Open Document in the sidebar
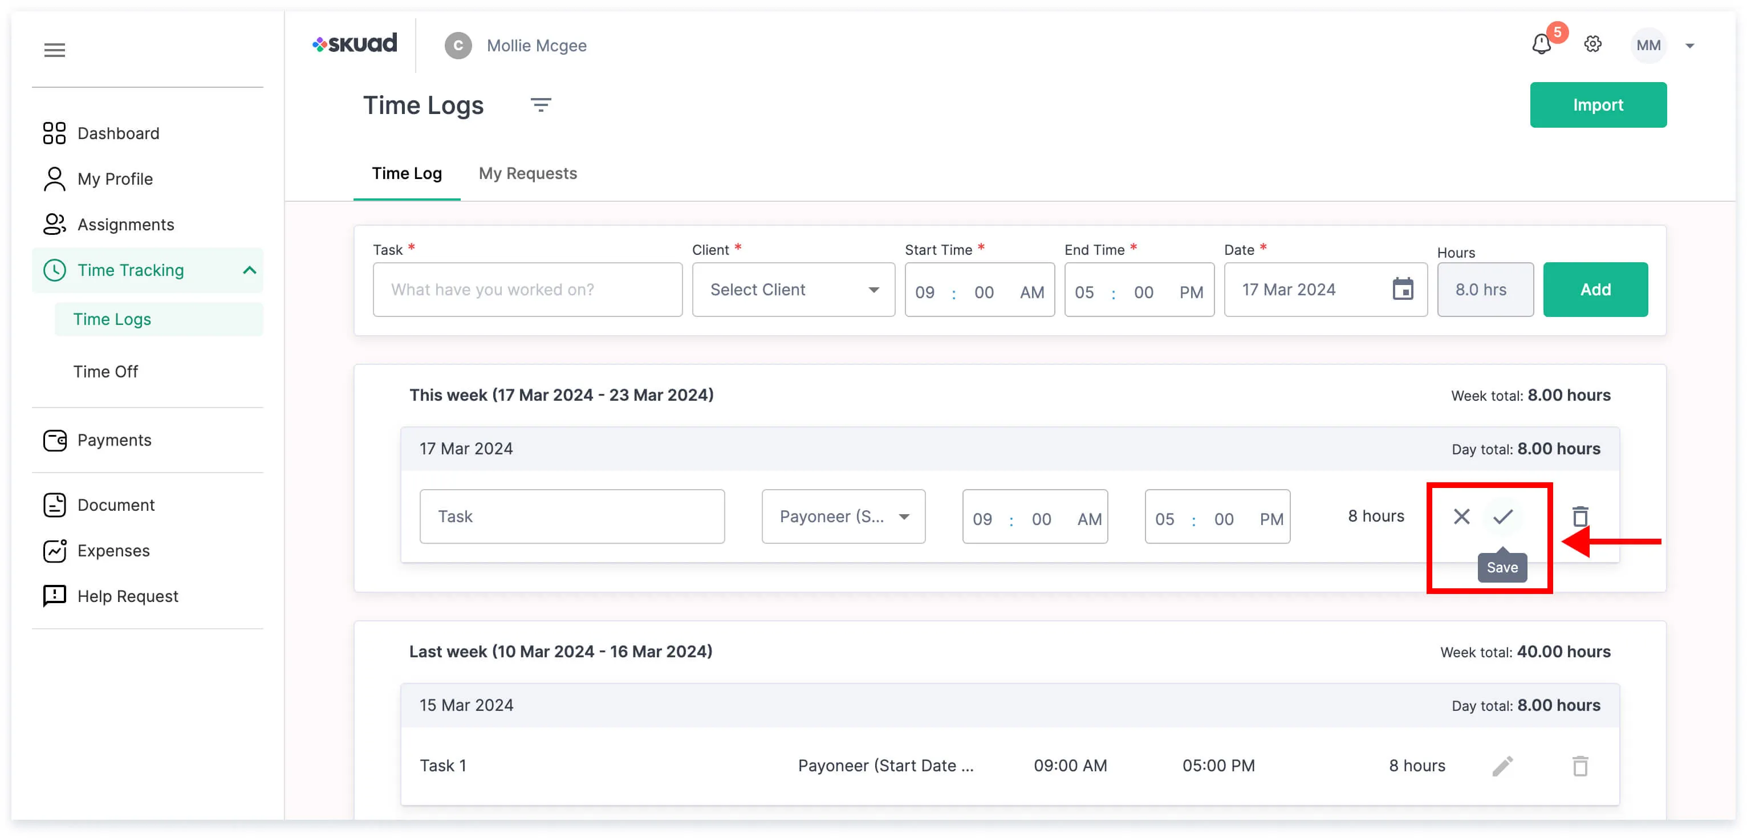Viewport: 1747px width, 838px height. [147, 505]
